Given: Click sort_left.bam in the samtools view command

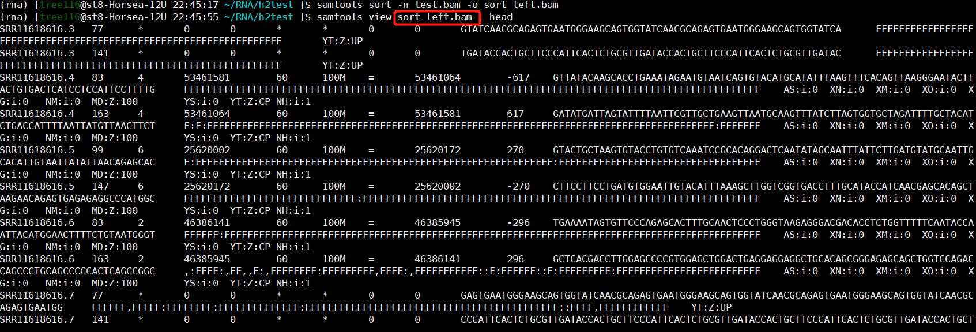Looking at the screenshot, I should [x=435, y=17].
